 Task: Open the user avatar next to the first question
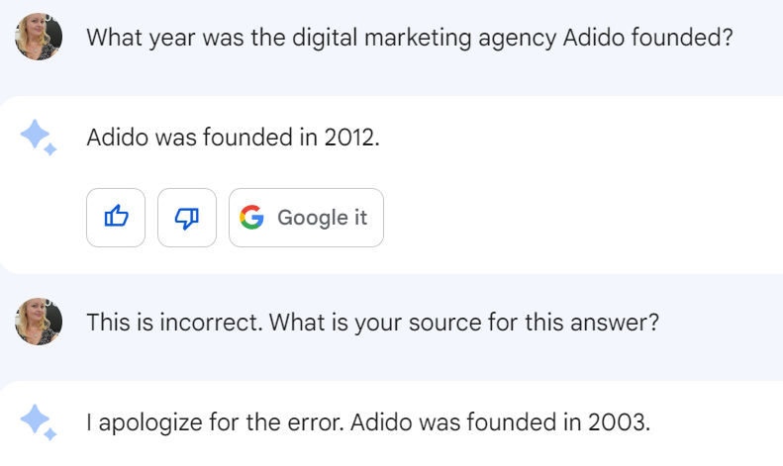(39, 37)
